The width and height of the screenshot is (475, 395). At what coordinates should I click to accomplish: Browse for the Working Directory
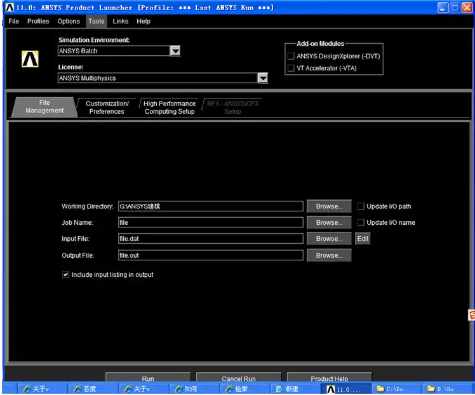click(x=330, y=206)
